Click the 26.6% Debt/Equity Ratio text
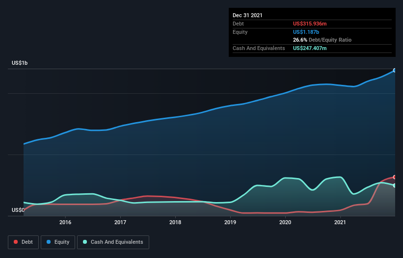The height and width of the screenshot is (258, 403). 322,40
